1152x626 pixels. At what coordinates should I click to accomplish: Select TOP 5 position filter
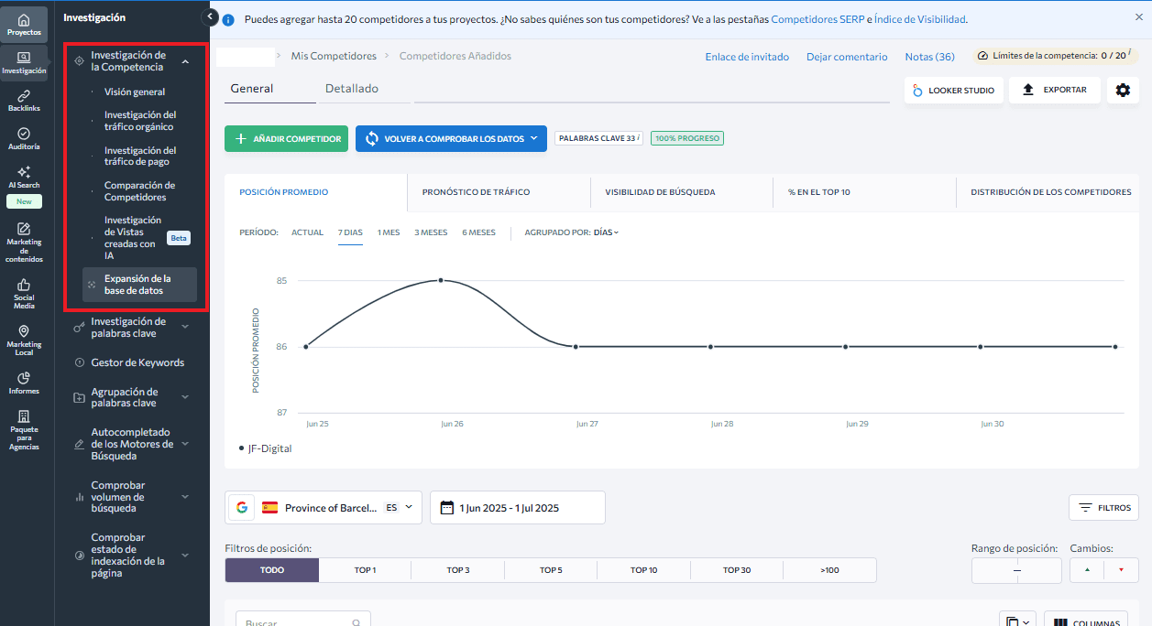551,570
